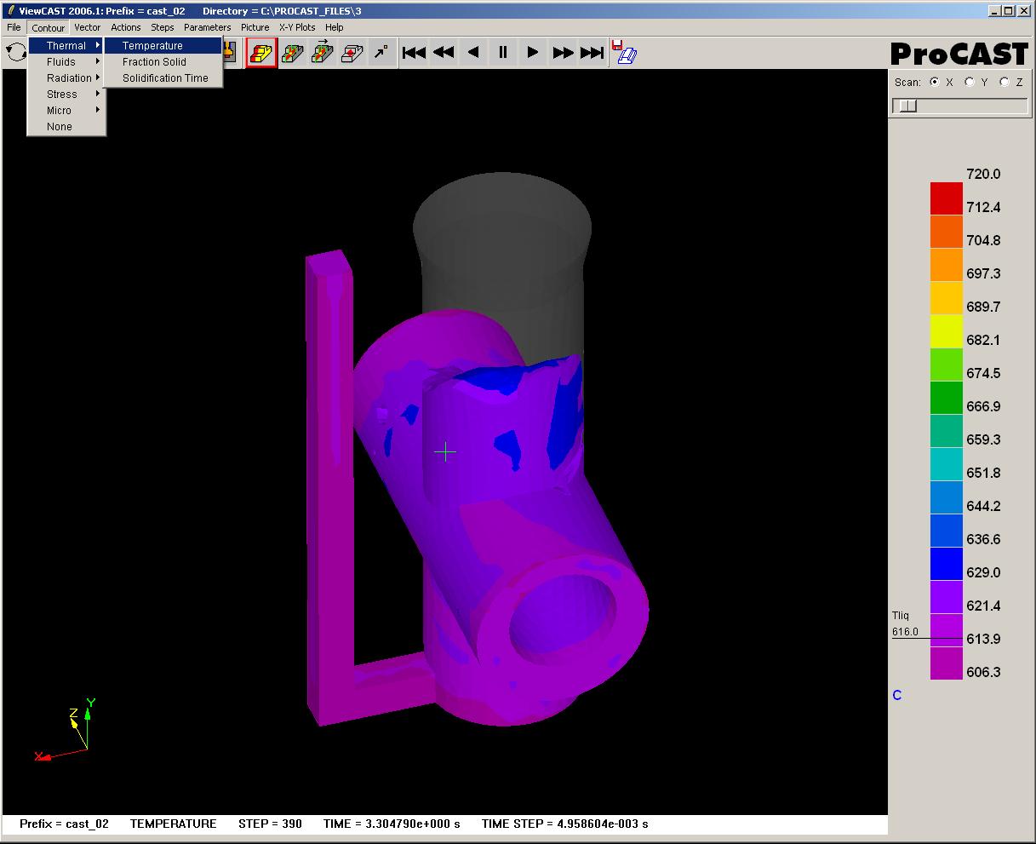Click the rotate view icon at toolbar left
The image size is (1036, 844).
(x=14, y=52)
